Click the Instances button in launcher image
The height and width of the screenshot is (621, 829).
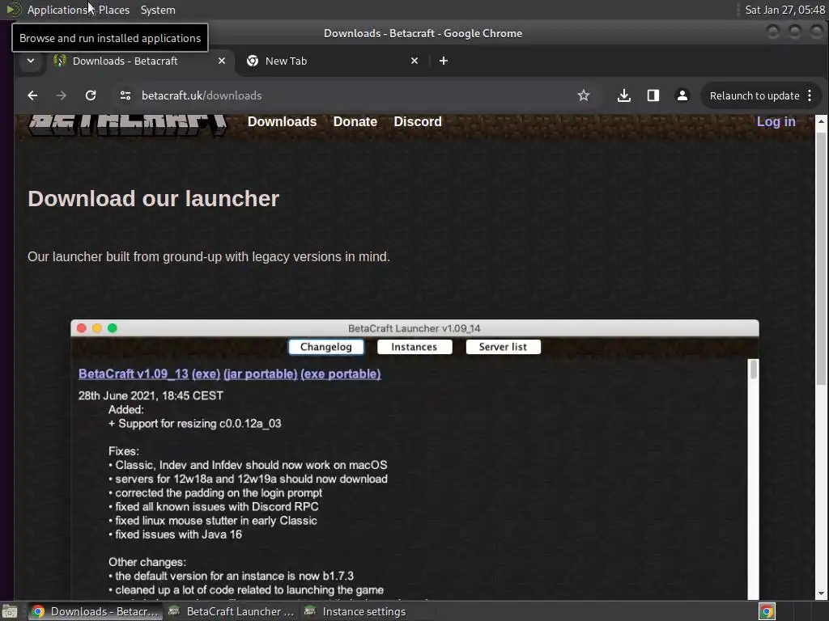tap(414, 347)
